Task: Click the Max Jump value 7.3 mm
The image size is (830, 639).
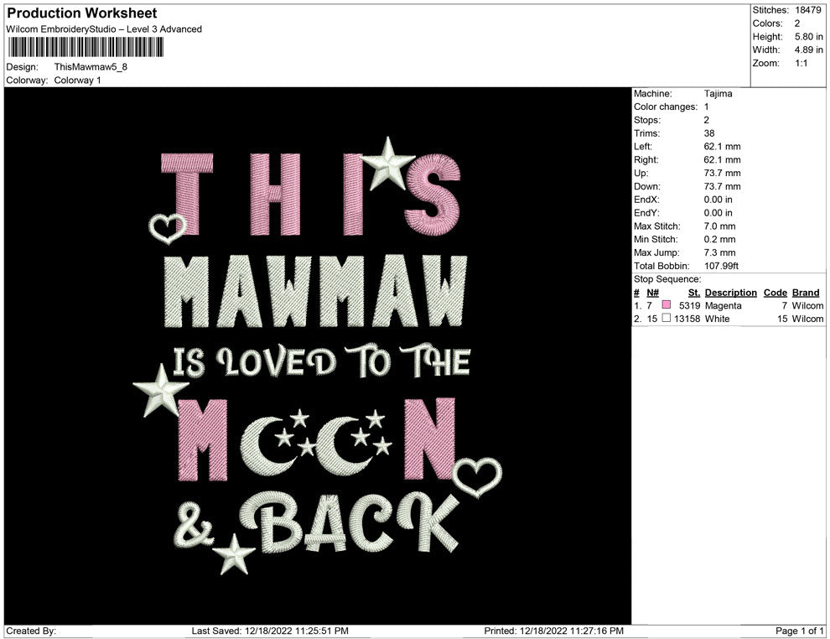Action: pyautogui.click(x=719, y=252)
